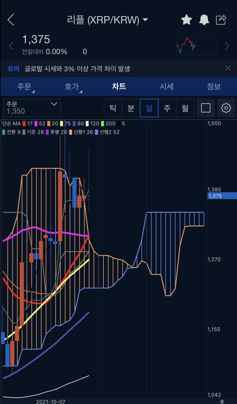Tap the red MA 17 legend swatch

tap(24, 123)
